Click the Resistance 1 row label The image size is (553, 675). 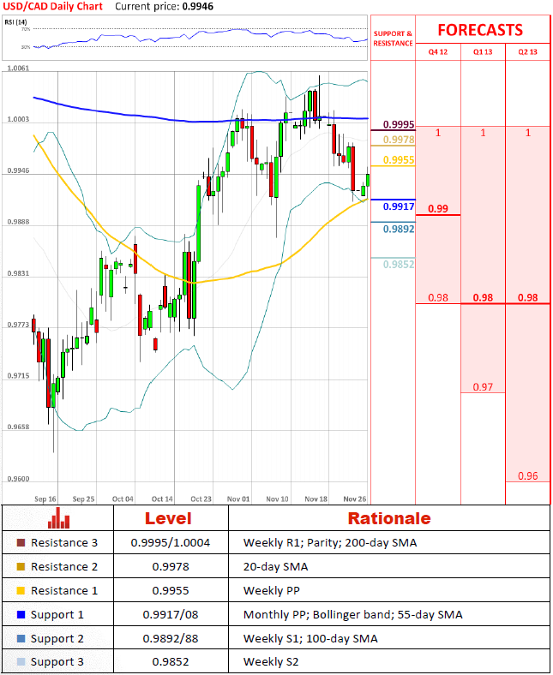64,591
